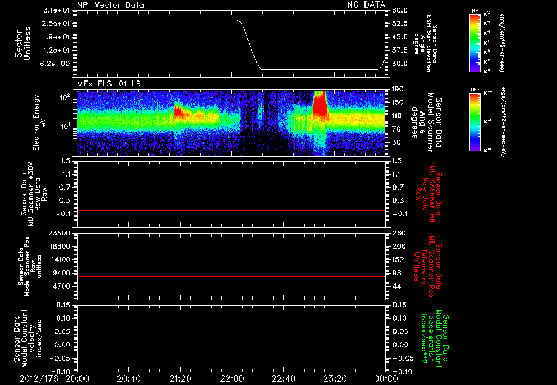Click the red electron enhancement near 21:20
This screenshot has height=385, width=557.
178,112
